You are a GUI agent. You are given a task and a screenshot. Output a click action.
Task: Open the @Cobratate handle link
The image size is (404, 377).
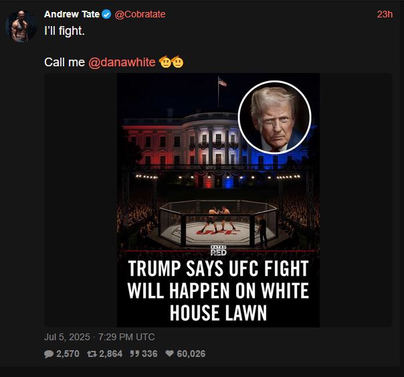click(x=140, y=14)
